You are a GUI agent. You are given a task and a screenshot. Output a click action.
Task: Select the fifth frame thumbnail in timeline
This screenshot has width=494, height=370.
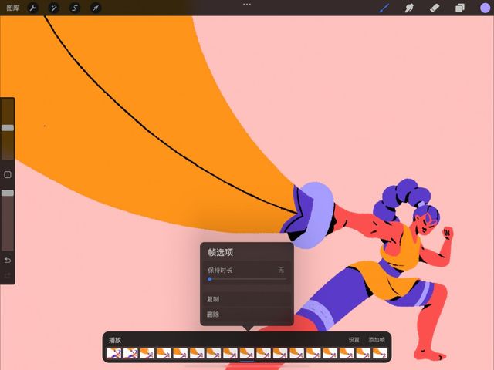pyautogui.click(x=180, y=353)
